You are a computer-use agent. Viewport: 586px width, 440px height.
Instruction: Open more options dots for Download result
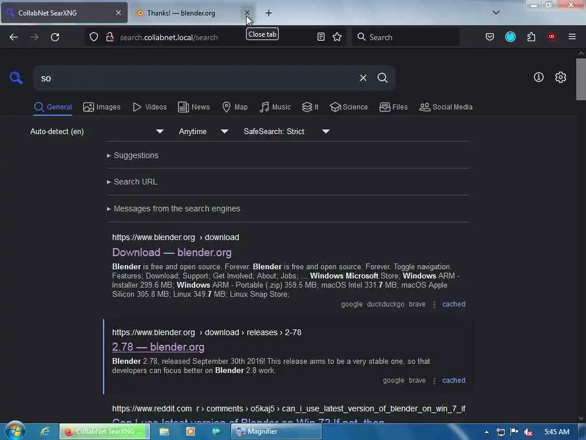pos(434,305)
